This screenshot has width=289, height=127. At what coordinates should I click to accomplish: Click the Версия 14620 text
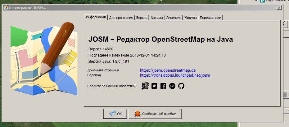(x=101, y=49)
